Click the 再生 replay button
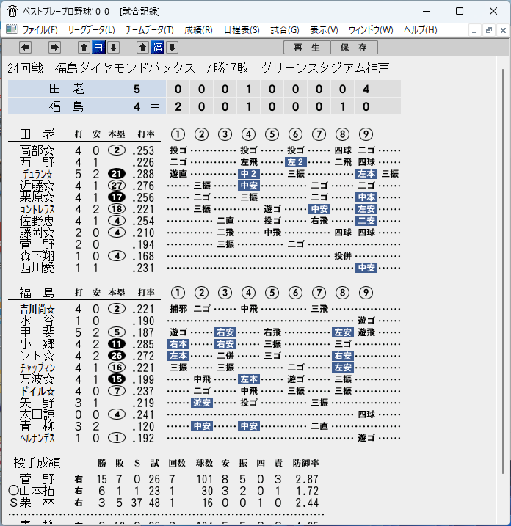 tap(307, 47)
